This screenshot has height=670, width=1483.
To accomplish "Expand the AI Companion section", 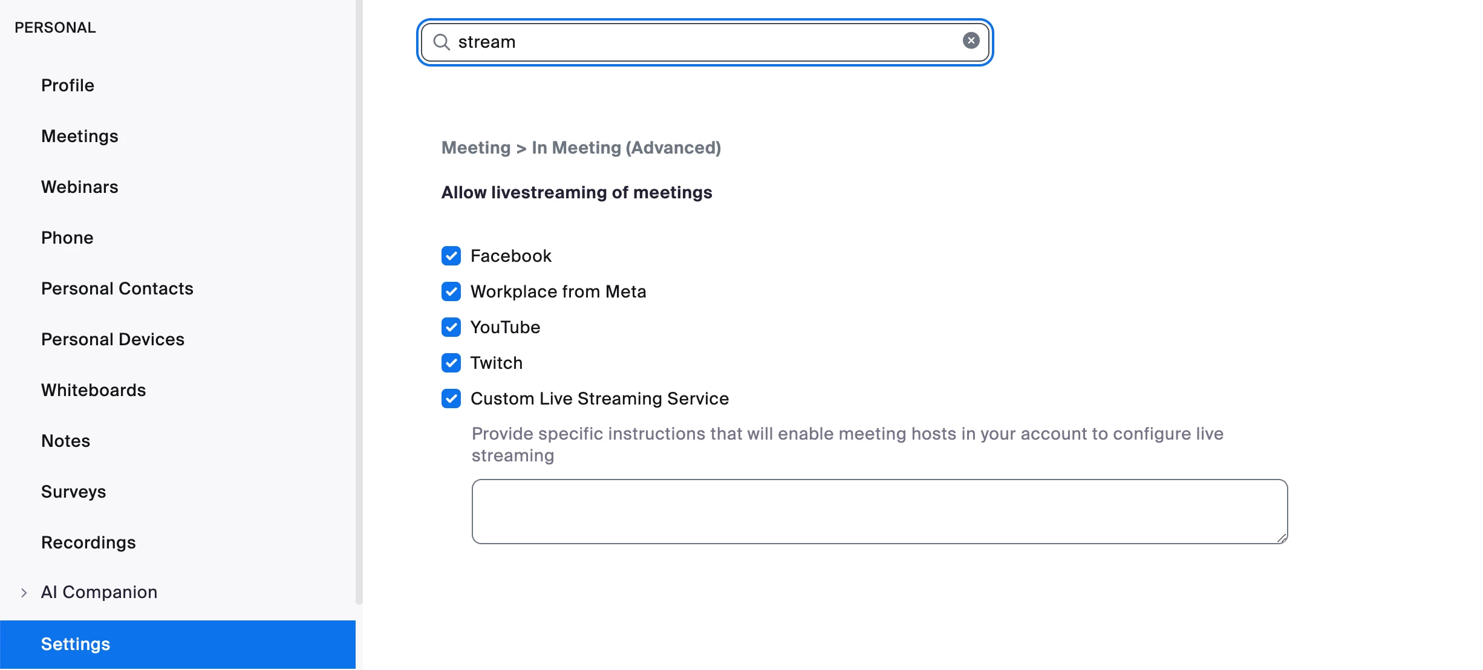I will point(24,593).
